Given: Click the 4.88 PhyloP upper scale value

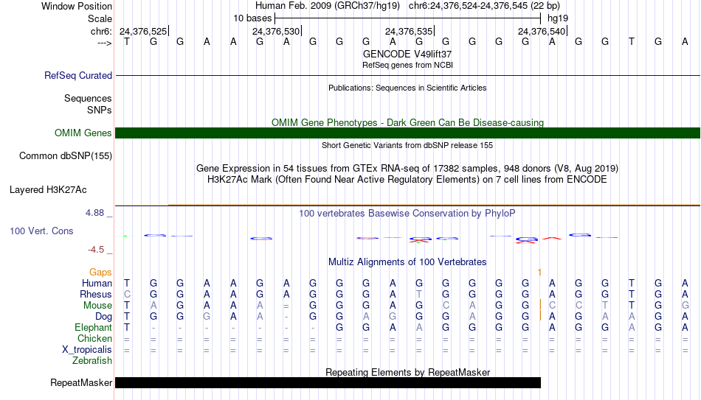Looking at the screenshot, I should [94, 213].
